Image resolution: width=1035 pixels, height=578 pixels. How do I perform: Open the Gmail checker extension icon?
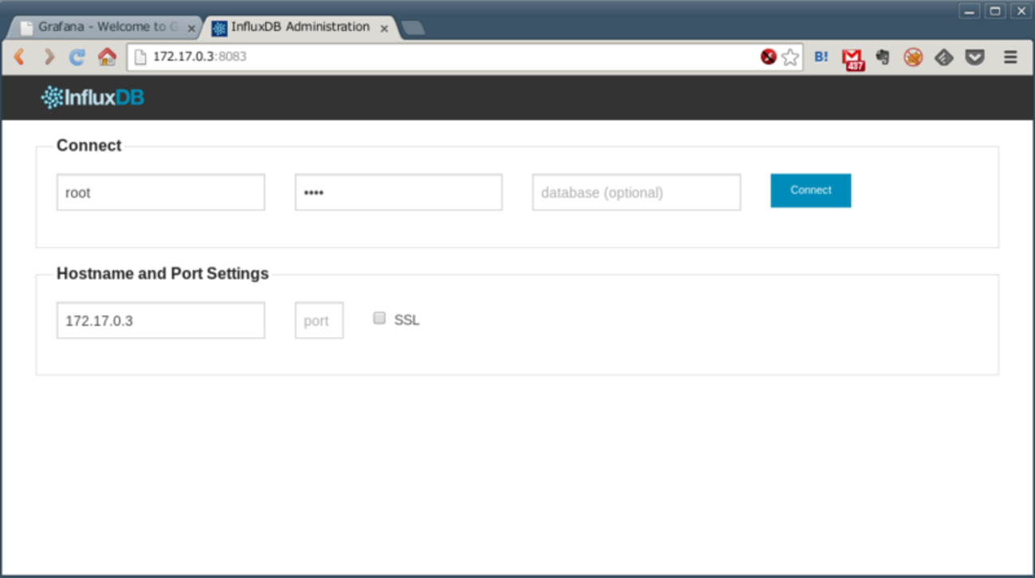(x=853, y=58)
